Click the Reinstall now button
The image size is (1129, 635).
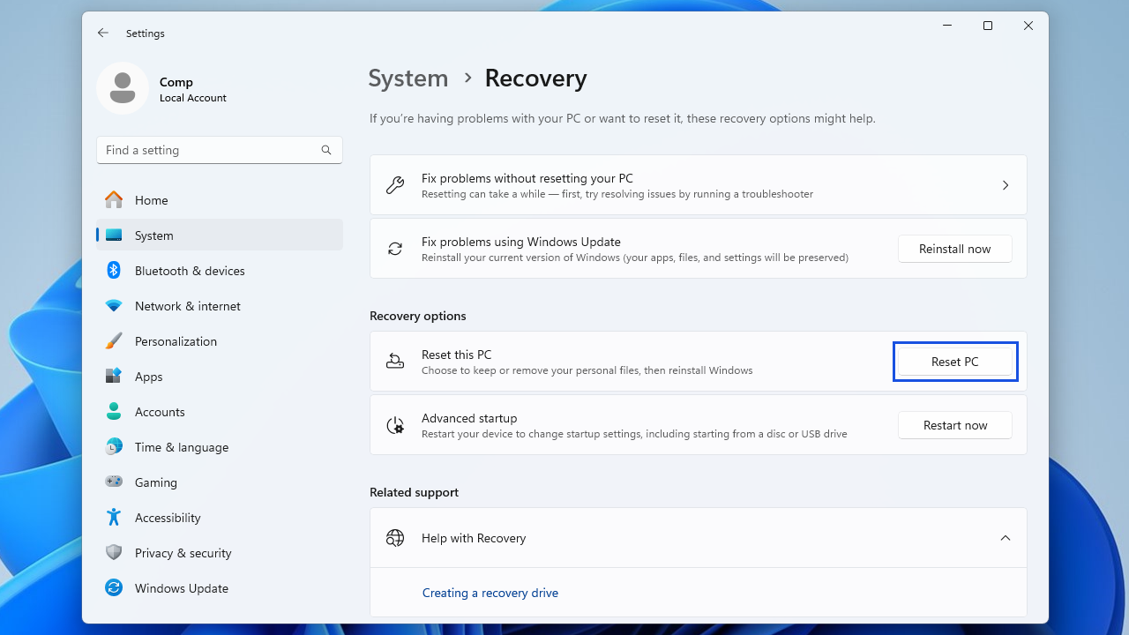coord(954,249)
